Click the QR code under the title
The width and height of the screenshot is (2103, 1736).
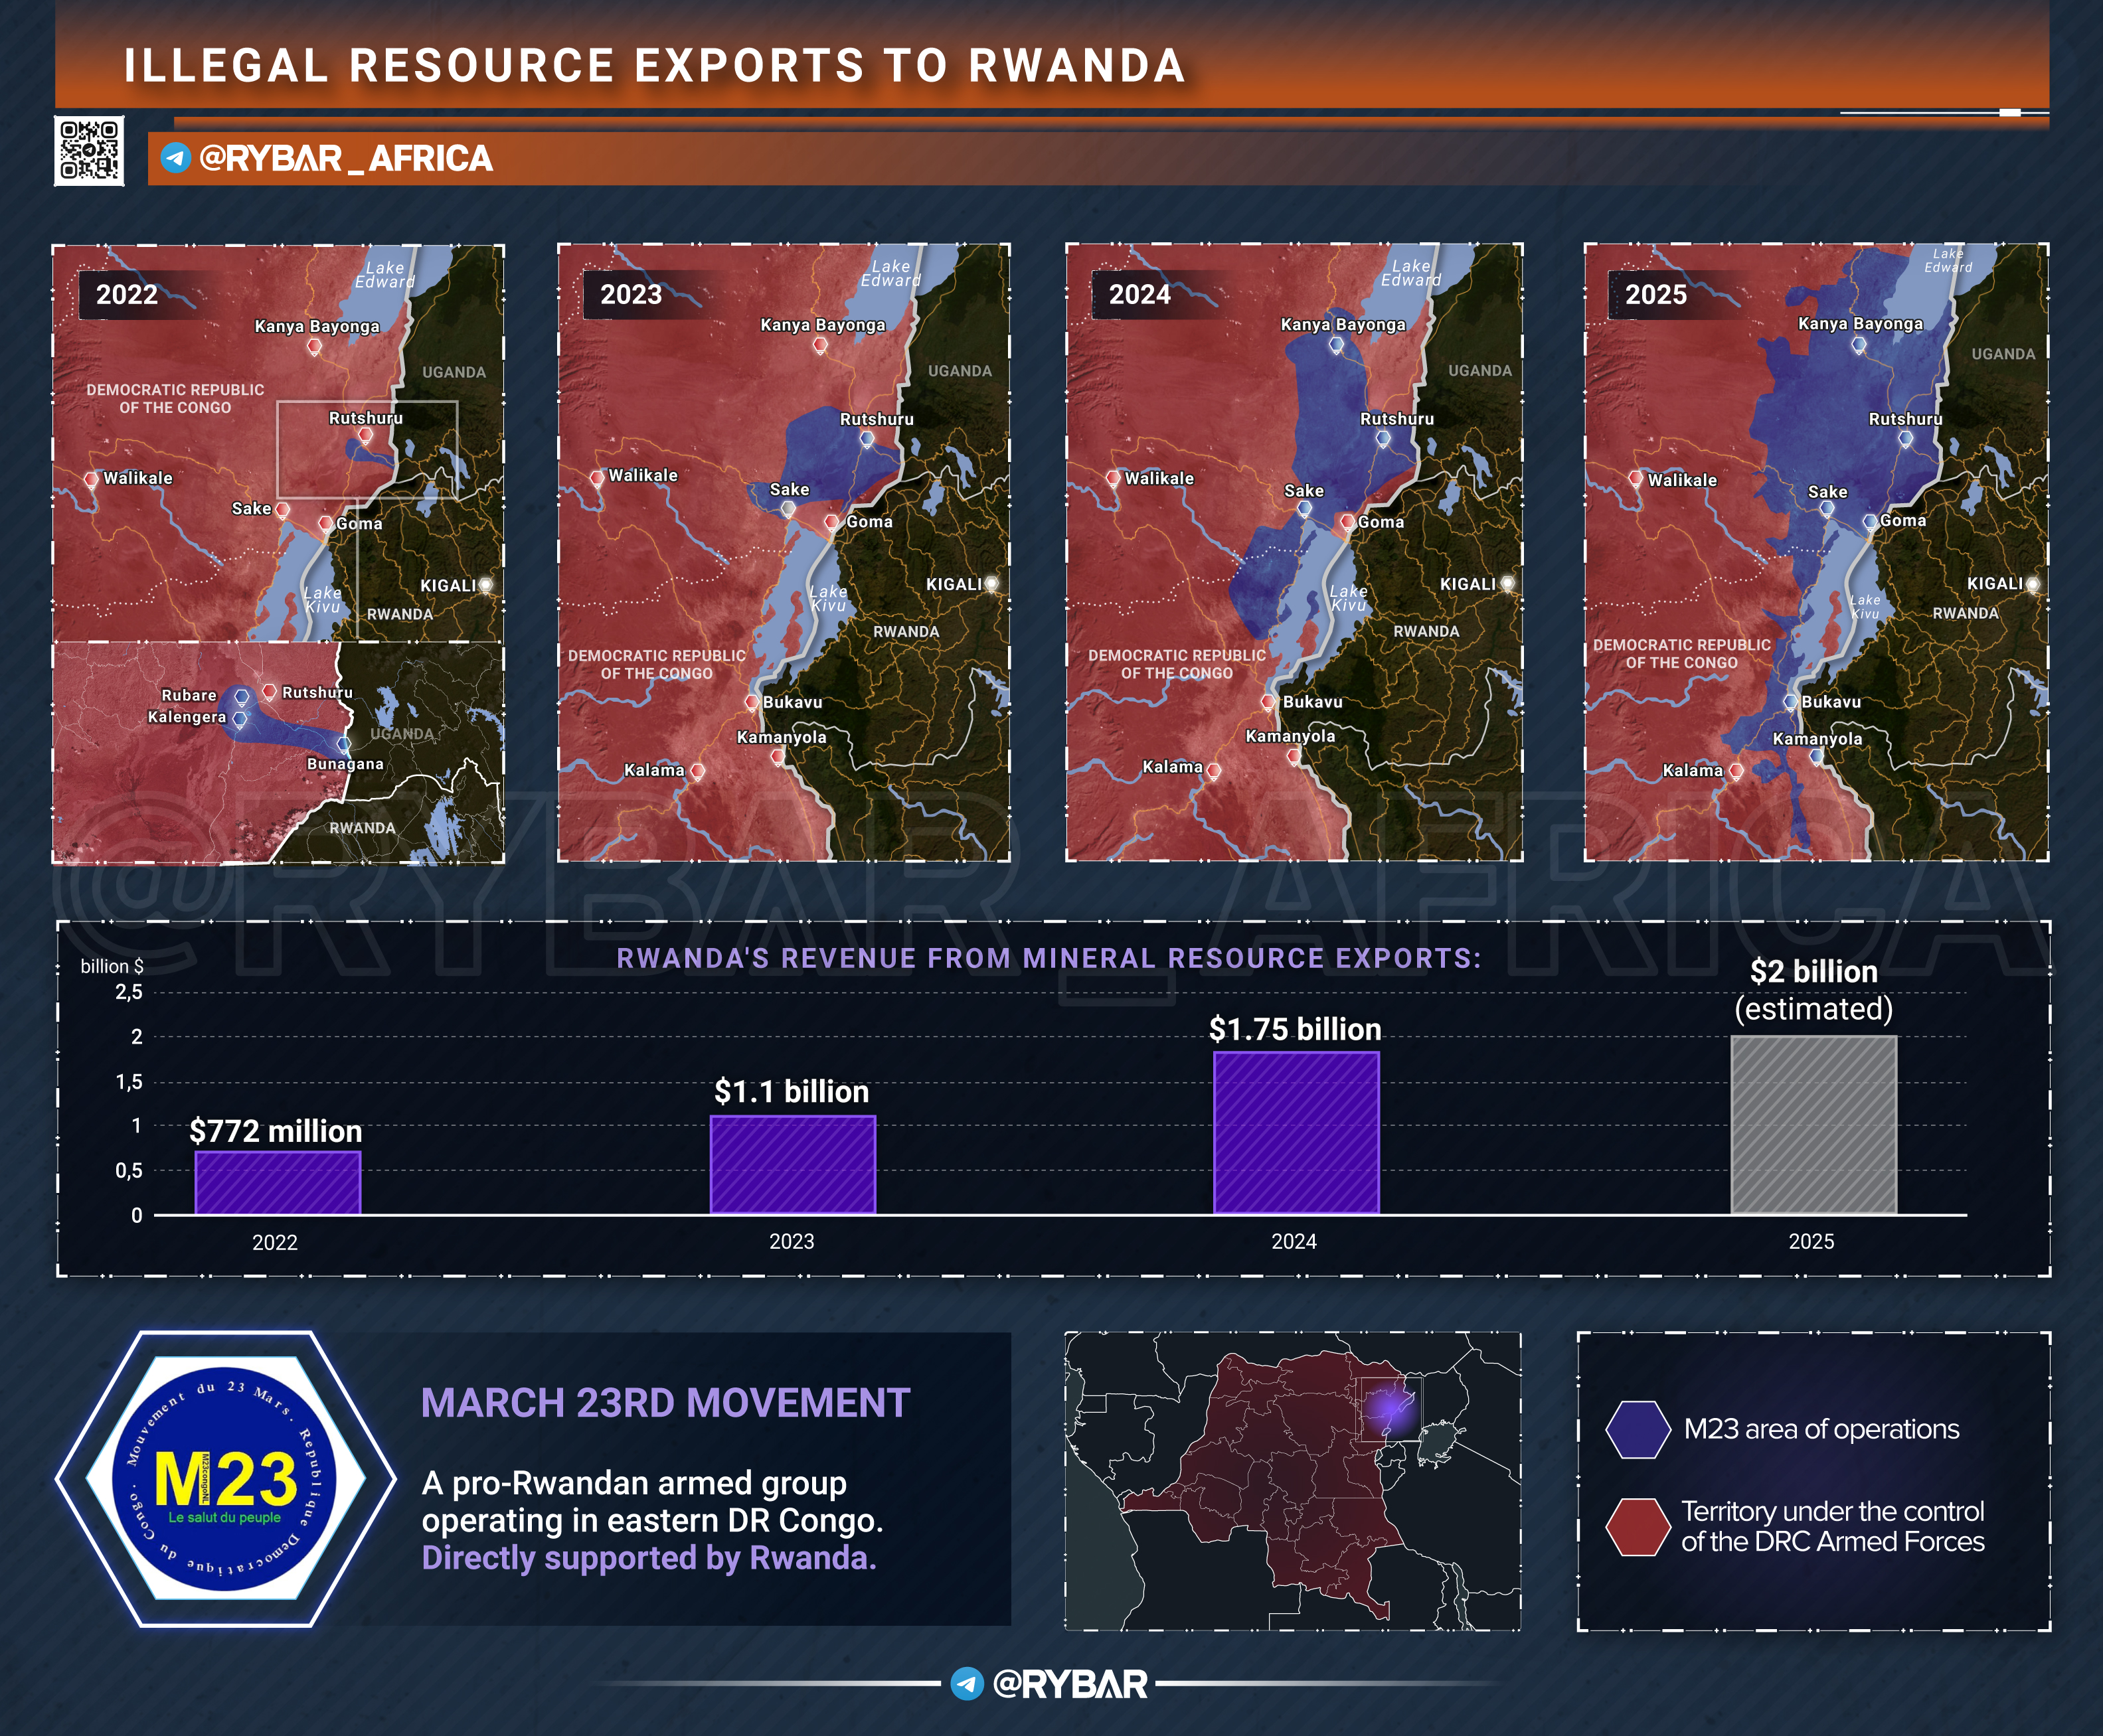89,151
